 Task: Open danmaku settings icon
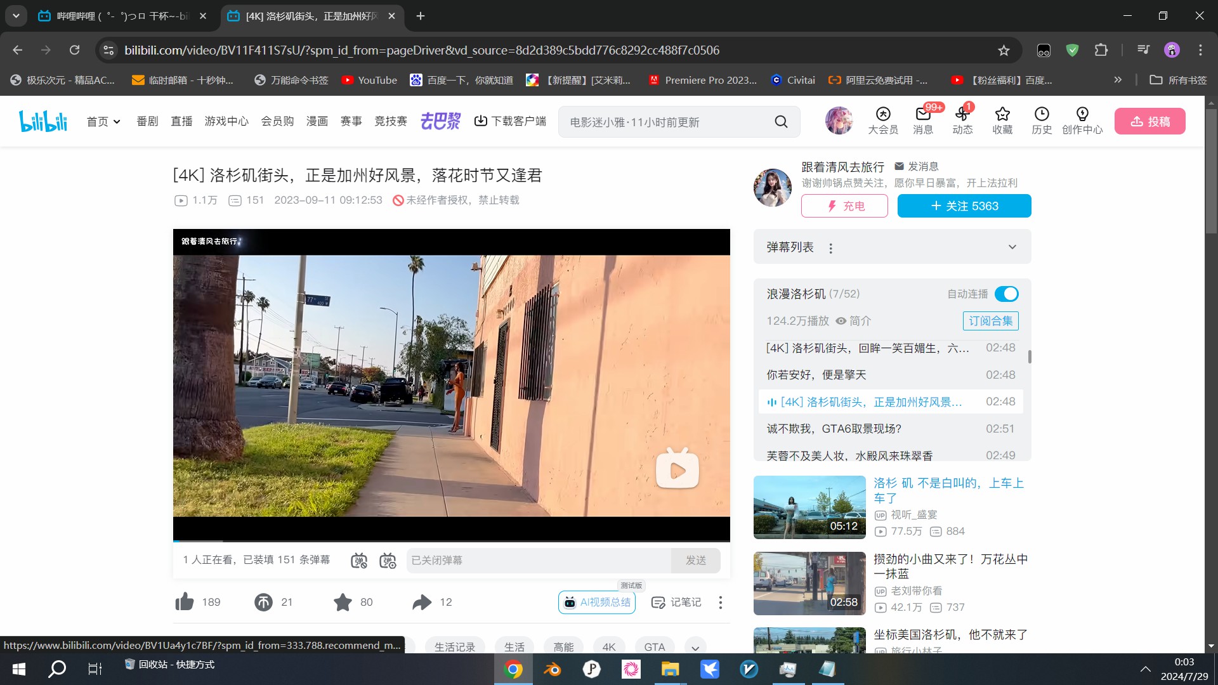[x=388, y=561]
